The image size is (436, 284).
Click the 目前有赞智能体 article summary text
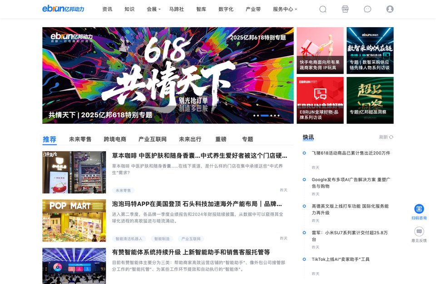coord(198,266)
